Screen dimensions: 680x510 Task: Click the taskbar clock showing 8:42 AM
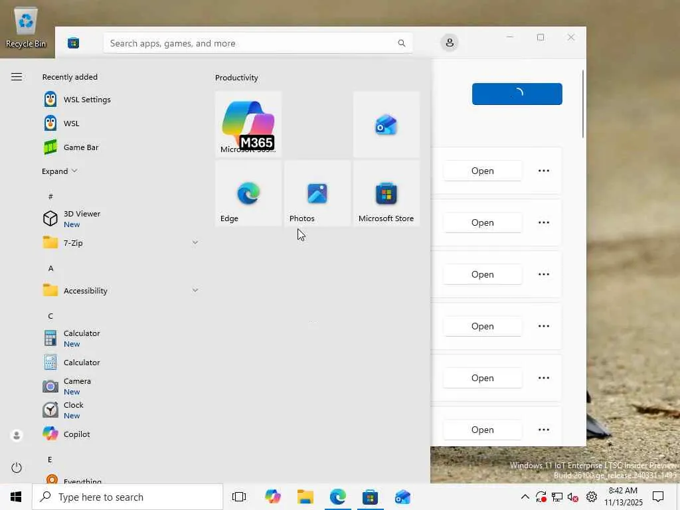coord(623,497)
